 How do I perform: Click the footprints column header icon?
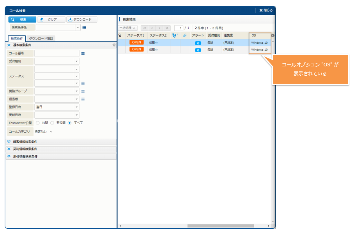click(x=175, y=36)
